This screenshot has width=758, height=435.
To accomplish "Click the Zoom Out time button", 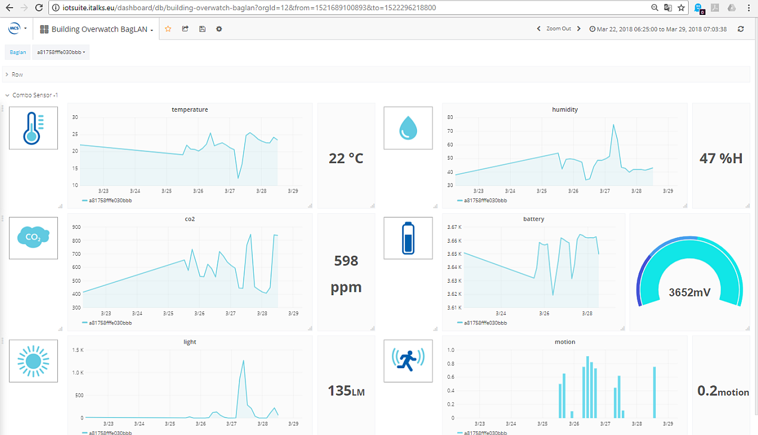I will [558, 29].
